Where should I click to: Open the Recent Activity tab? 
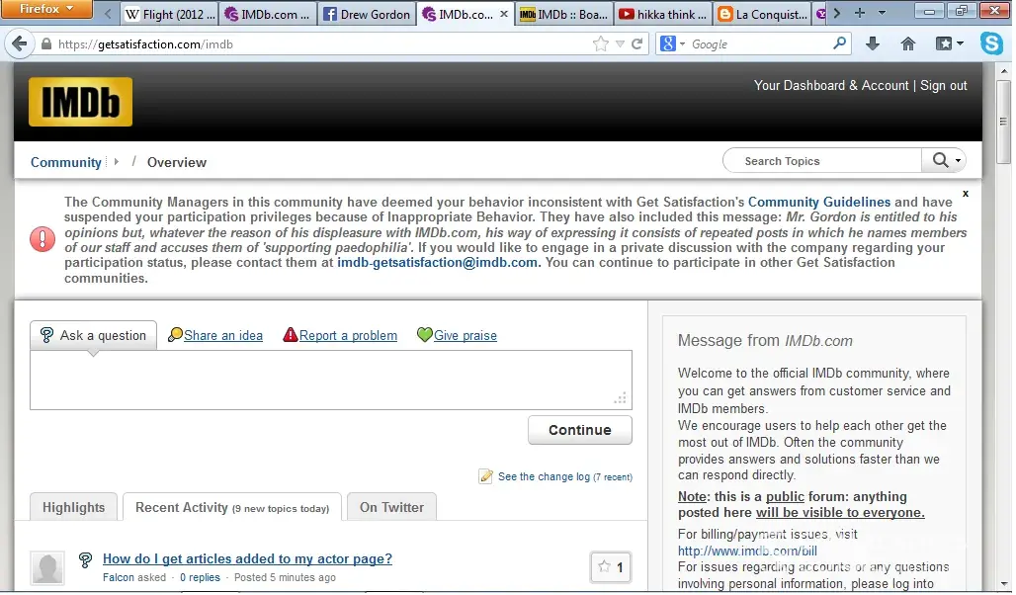click(232, 507)
